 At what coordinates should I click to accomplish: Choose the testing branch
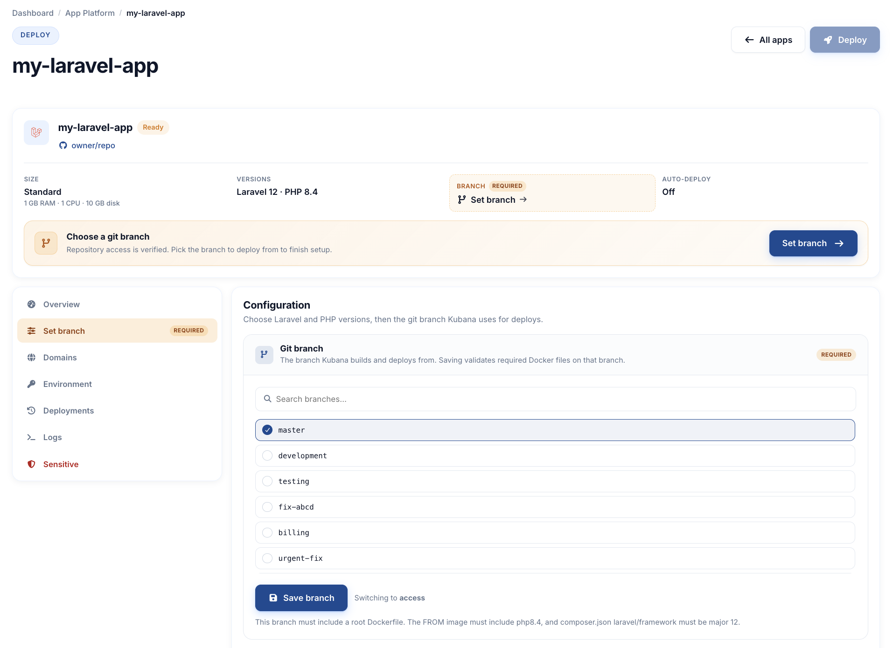pyautogui.click(x=555, y=482)
